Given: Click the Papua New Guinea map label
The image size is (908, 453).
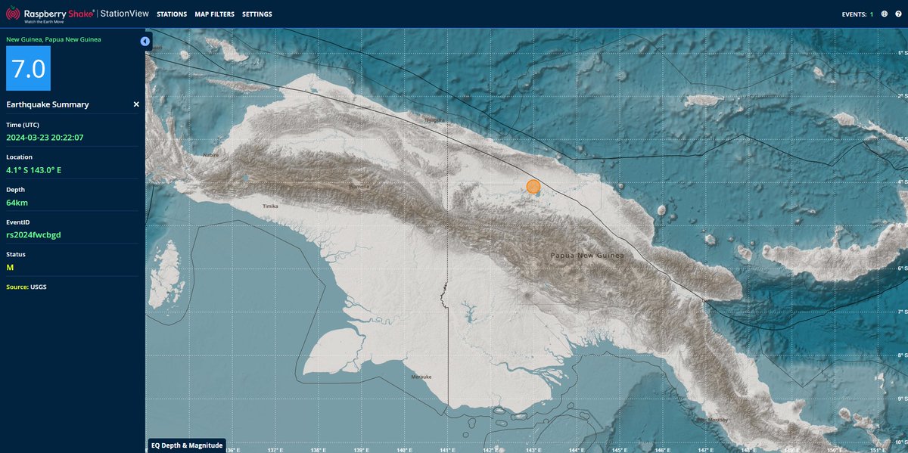Looking at the screenshot, I should click(x=587, y=256).
